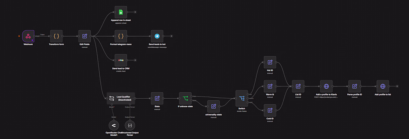
Task: Click the 'sendMessage: message' subtitle text
Action: [157, 47]
